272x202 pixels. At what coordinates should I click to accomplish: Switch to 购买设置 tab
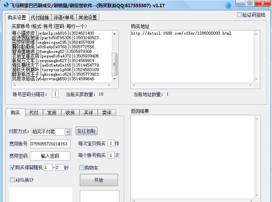[x=17, y=17]
